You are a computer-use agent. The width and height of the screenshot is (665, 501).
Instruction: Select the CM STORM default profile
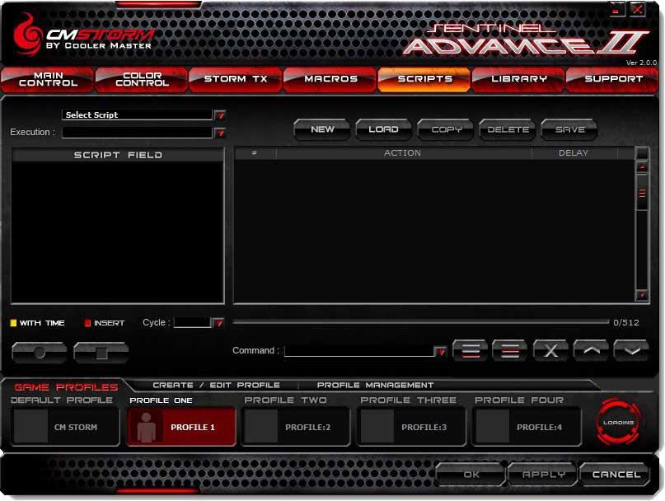pos(65,426)
